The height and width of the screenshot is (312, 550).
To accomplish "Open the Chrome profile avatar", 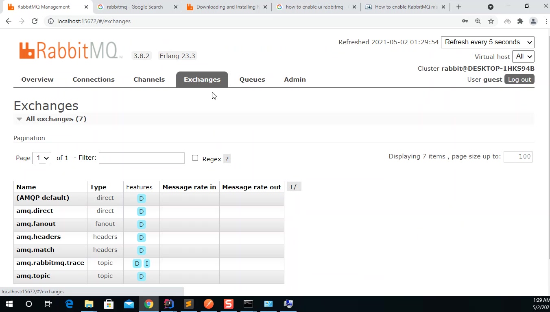I will pos(533,21).
